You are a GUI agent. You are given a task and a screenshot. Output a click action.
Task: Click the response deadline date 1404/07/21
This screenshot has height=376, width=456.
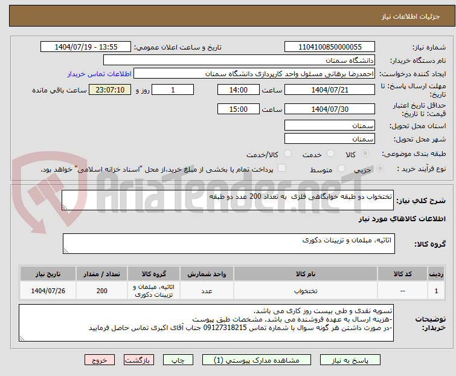330,89
